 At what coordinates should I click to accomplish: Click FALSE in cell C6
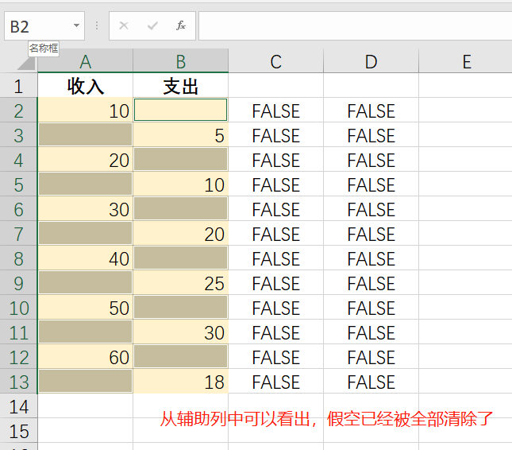(276, 209)
